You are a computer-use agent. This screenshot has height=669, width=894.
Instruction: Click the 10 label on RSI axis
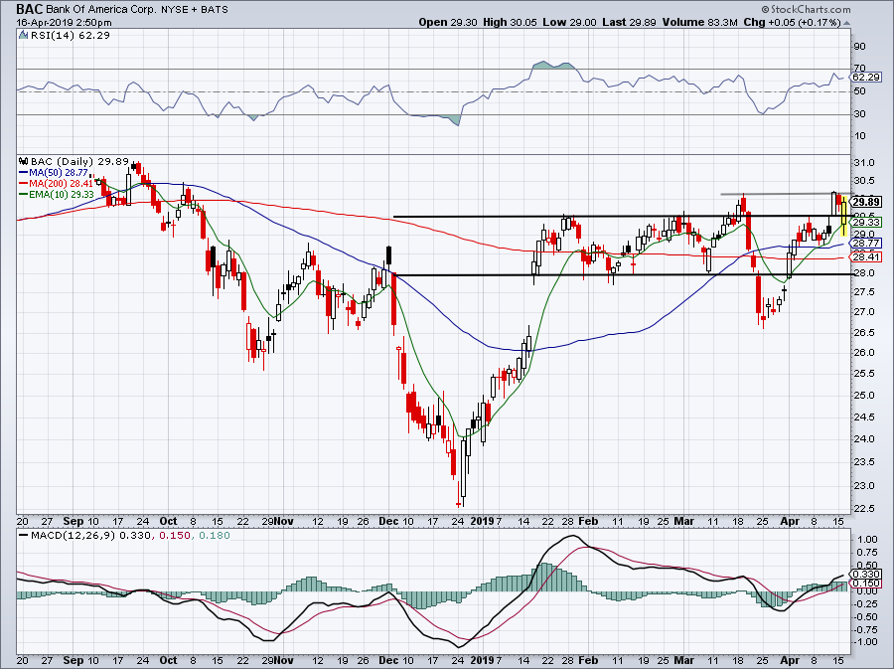click(x=860, y=136)
